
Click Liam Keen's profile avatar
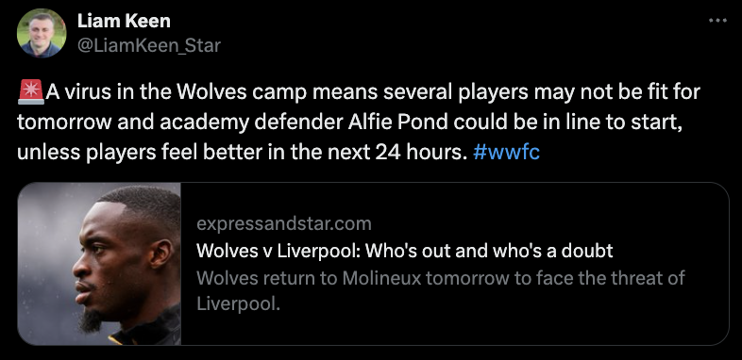[x=42, y=33]
